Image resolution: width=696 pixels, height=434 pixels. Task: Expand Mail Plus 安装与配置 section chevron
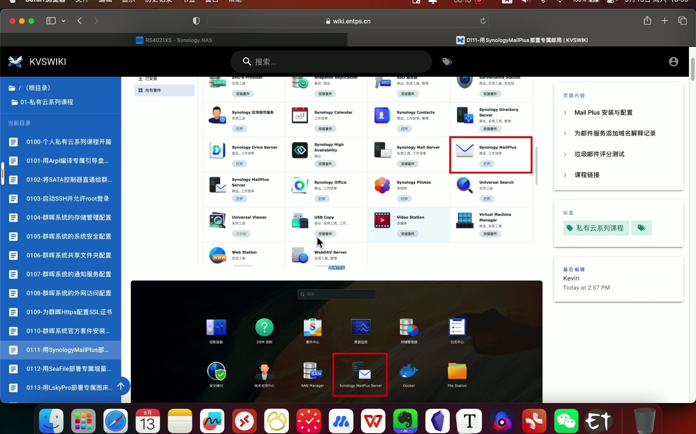point(565,113)
